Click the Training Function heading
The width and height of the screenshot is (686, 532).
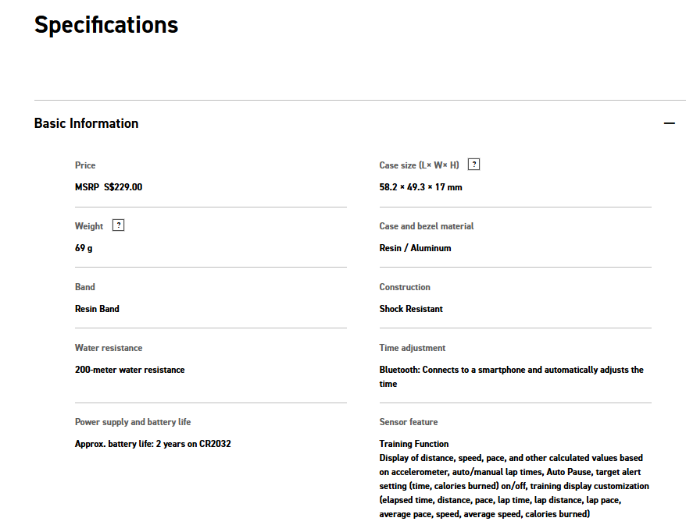(x=414, y=444)
